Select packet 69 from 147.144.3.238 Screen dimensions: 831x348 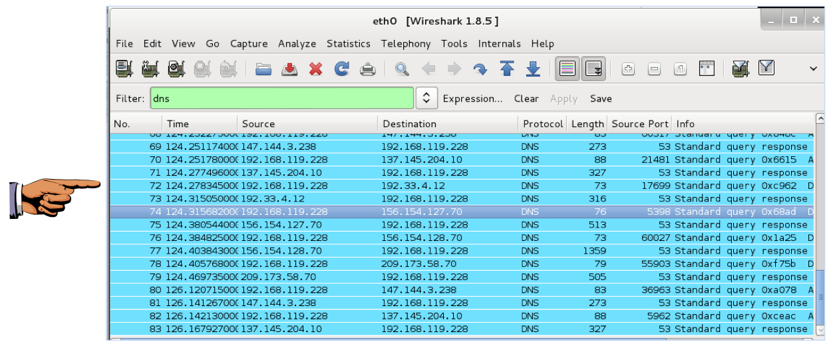[x=462, y=146]
